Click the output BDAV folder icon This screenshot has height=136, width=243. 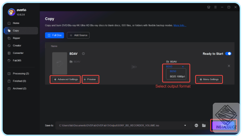pos(168,62)
